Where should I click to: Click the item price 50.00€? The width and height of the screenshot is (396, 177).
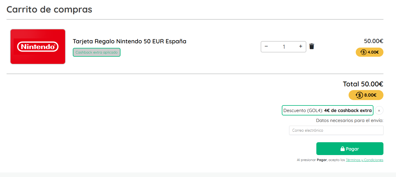coord(373,41)
